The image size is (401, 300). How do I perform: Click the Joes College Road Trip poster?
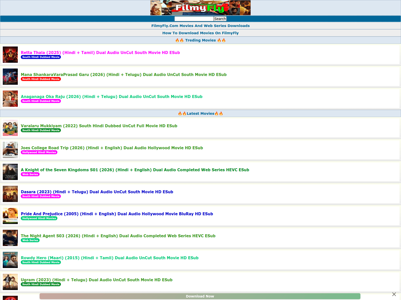coord(10,150)
